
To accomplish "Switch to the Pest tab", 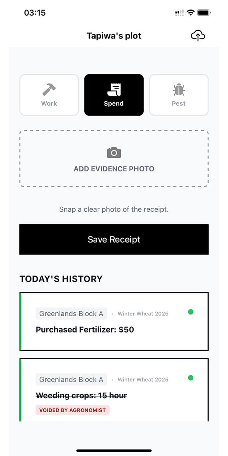I will point(179,95).
